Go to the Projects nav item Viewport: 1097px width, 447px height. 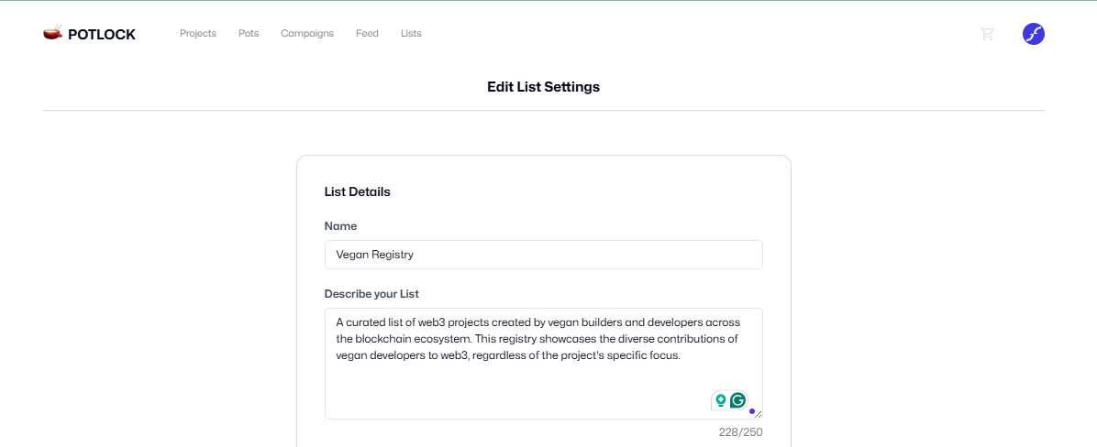click(198, 34)
